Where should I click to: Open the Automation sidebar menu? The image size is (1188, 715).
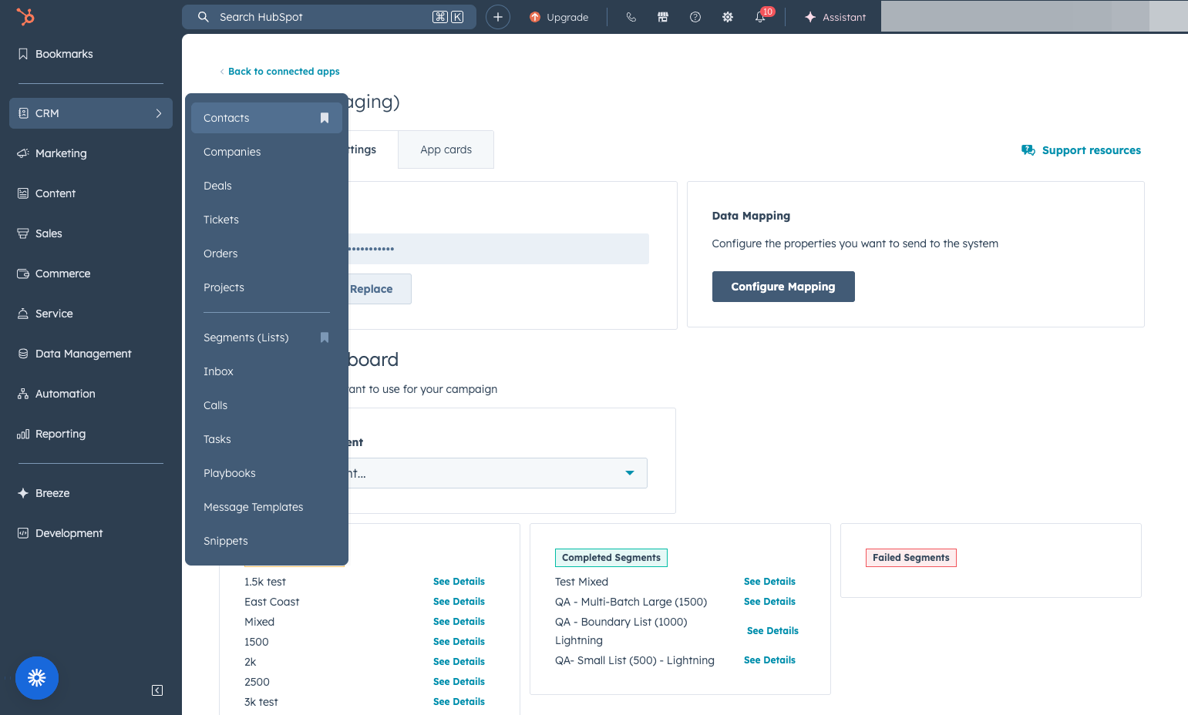[91, 394]
